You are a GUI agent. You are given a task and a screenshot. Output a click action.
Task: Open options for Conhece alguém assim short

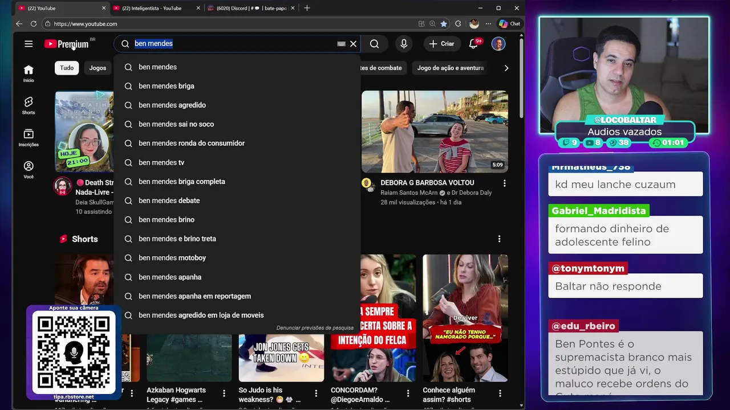(x=500, y=393)
